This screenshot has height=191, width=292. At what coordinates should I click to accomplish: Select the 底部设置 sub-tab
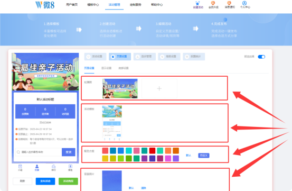pos(124,68)
